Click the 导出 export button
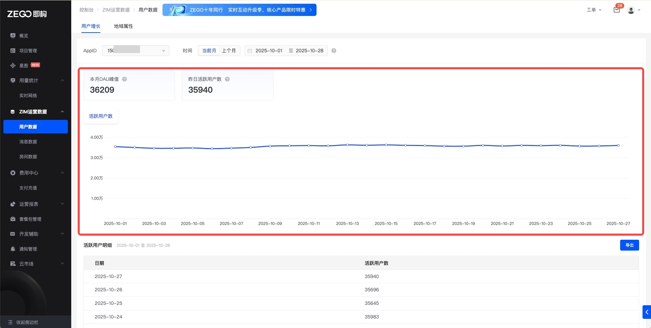 (629, 245)
